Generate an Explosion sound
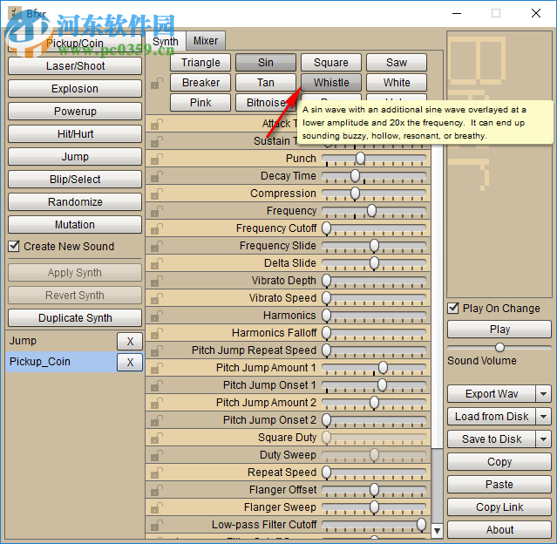This screenshot has height=544, width=557. [x=75, y=88]
